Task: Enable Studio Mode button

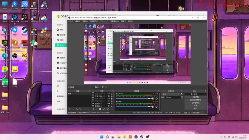Action: pos(195,103)
